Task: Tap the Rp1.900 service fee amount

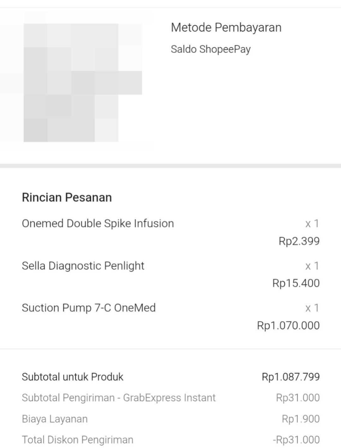Action: pyautogui.click(x=301, y=419)
